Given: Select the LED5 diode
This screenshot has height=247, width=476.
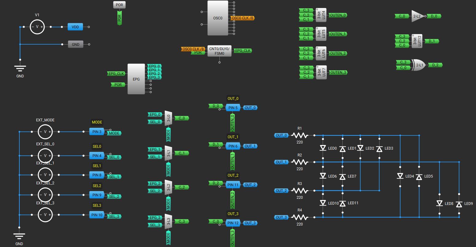Looking at the screenshot, I should [419, 176].
